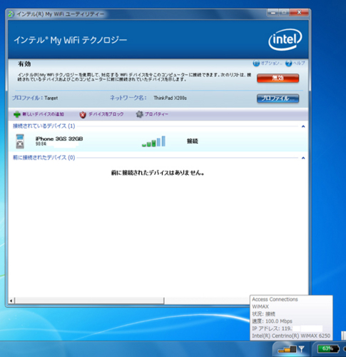346x357 pixels.
Task: Select デバイスをブロック toolbar item
Action: pos(106,114)
